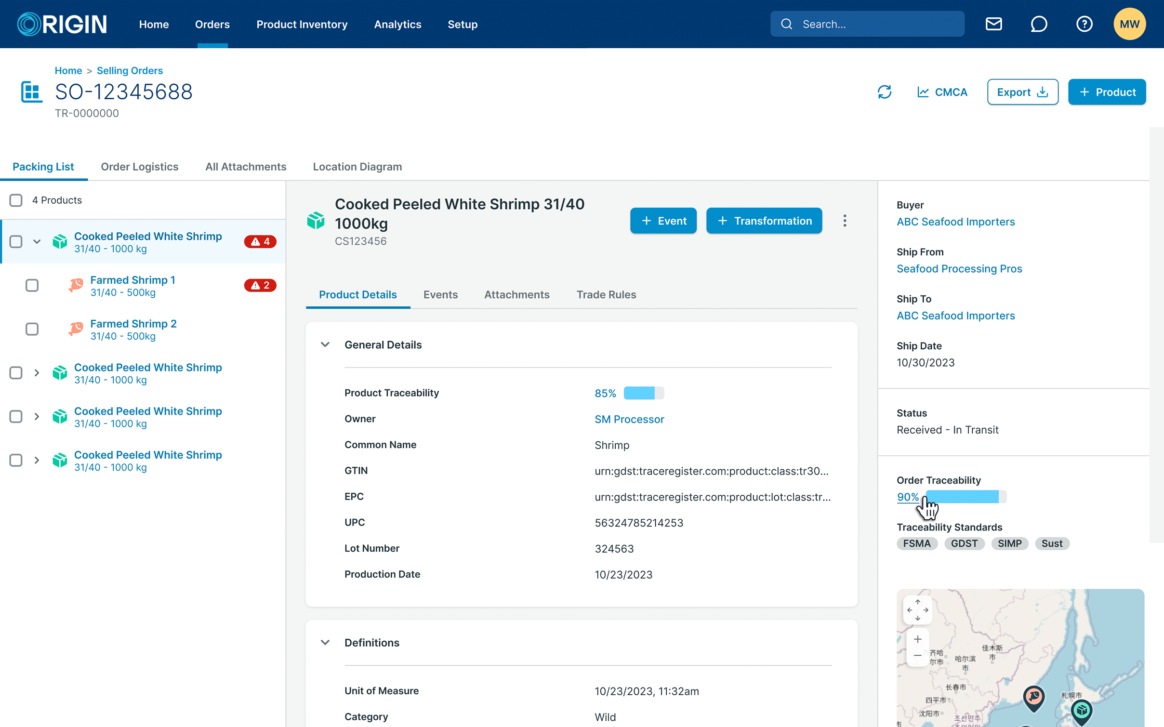Open the three-dot product options menu
The height and width of the screenshot is (727, 1164).
[x=845, y=221]
